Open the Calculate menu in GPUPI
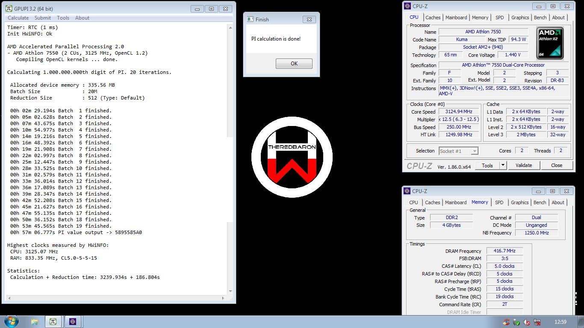 point(18,18)
